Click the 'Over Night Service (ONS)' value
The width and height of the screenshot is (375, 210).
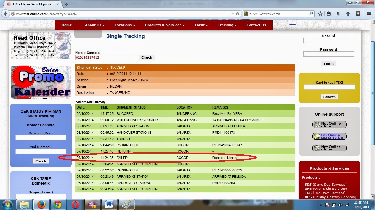[x=129, y=80]
